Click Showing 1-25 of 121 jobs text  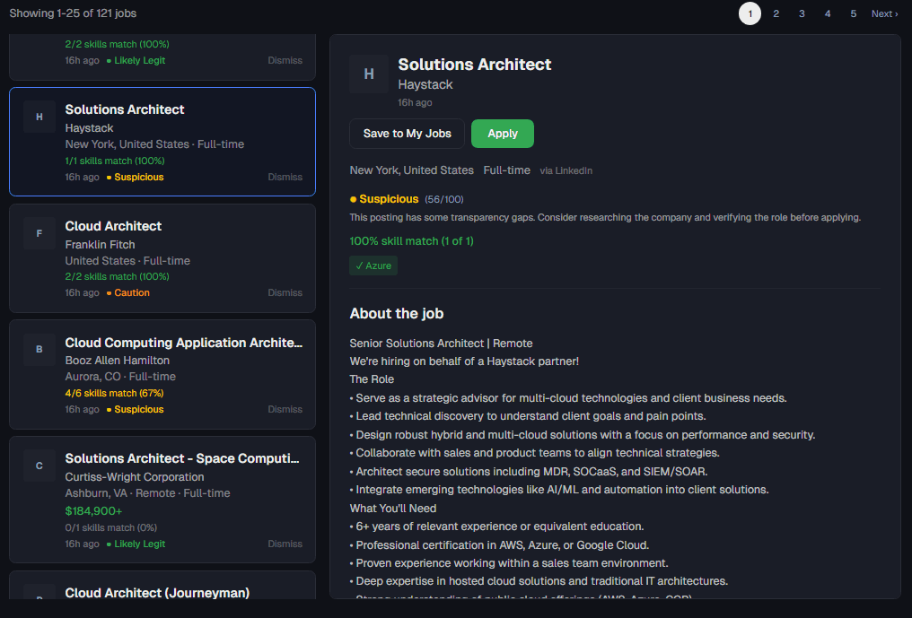point(73,13)
